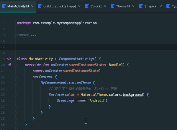177x130 pixels.
Task: Collapse the MyComposeApplicationTheme fold marker
Action: point(15,83)
